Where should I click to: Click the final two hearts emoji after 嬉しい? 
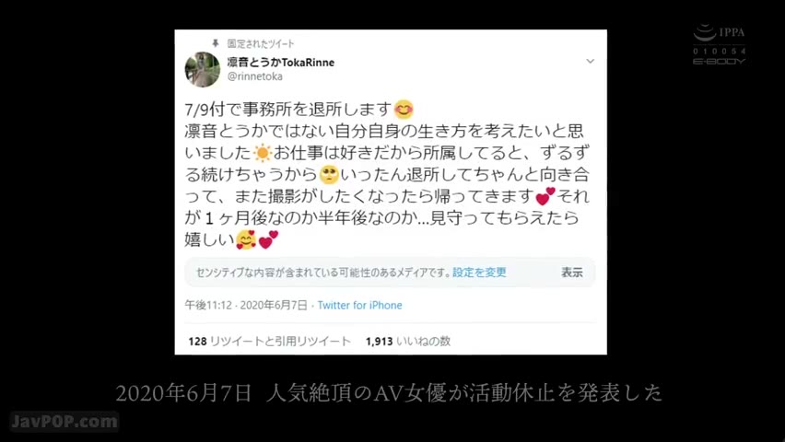tap(268, 239)
